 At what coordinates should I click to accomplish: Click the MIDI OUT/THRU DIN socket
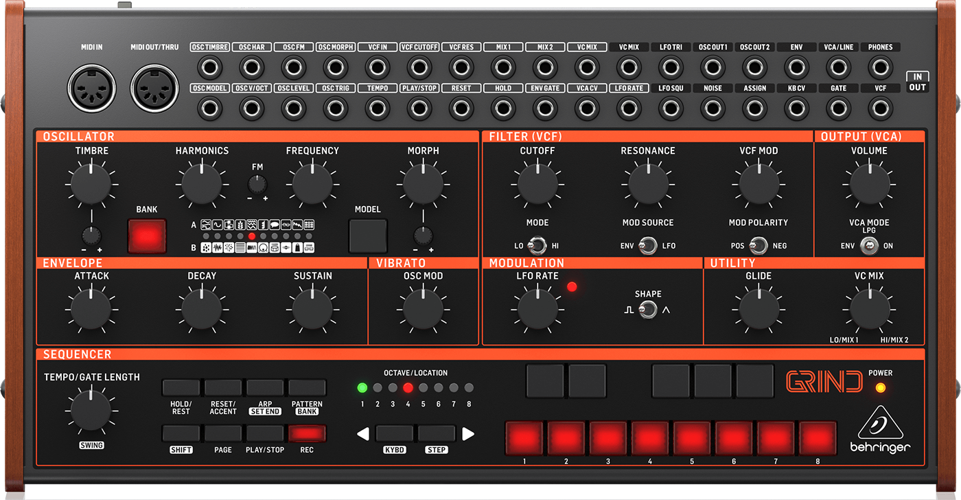155,89
